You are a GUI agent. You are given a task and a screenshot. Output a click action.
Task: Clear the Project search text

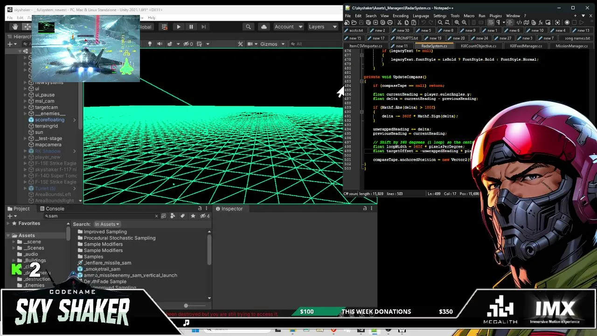click(156, 216)
